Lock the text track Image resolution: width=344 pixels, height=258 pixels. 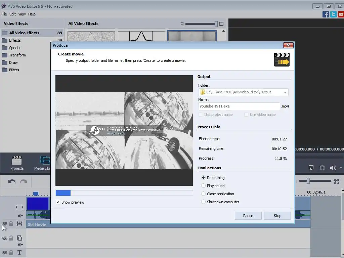[11, 253]
